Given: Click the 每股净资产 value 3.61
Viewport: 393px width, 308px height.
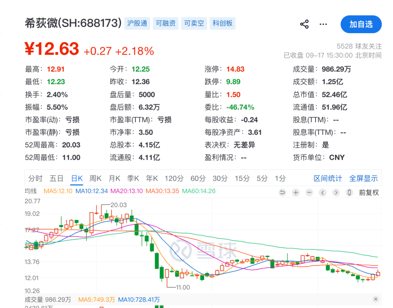Looking at the screenshot, I should (255, 133).
